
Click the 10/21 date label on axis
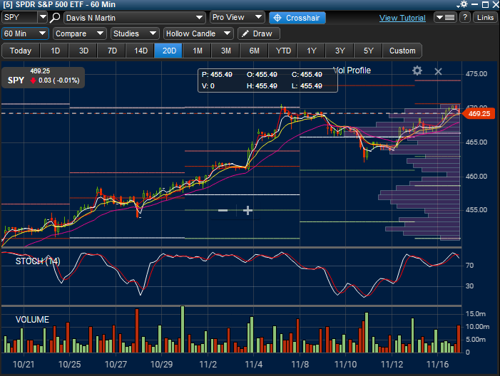pyautogui.click(x=24, y=364)
